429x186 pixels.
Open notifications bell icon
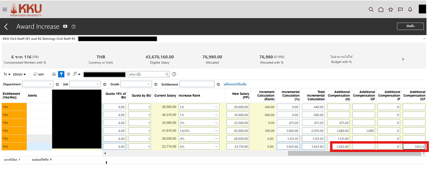pos(410,10)
